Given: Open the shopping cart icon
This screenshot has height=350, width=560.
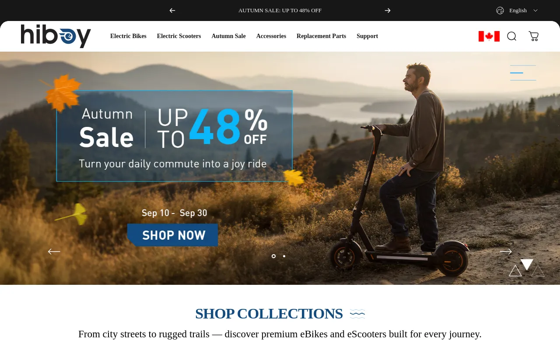Looking at the screenshot, I should (534, 36).
